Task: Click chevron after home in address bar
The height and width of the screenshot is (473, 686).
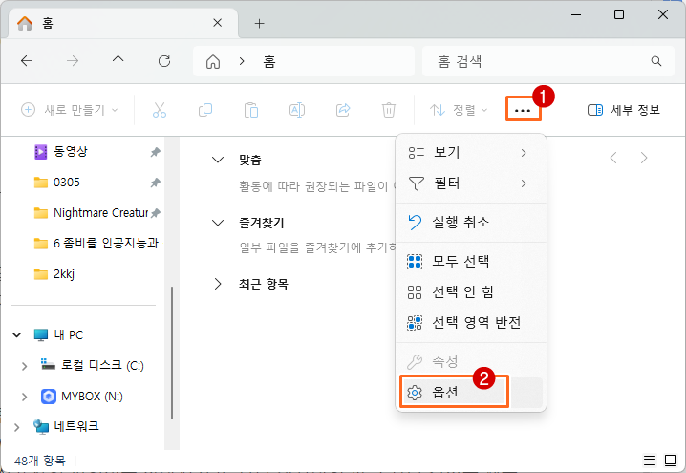Action: pos(242,61)
